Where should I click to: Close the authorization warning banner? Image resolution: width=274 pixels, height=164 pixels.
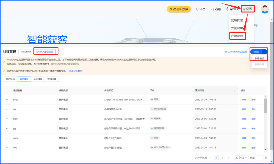266,71
